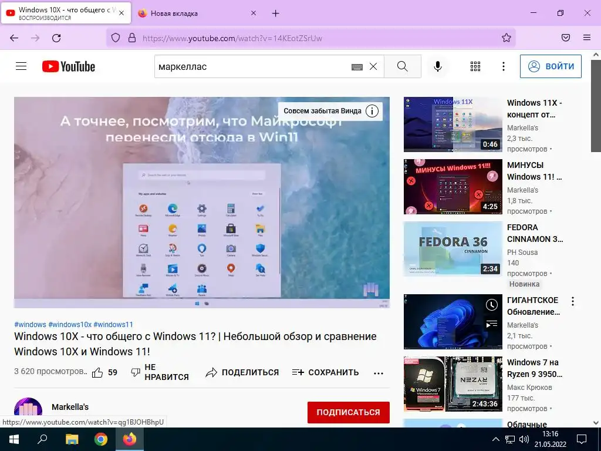The width and height of the screenshot is (601, 451).
Task: Open FEDORA 36 Cinnamon video thumbnail
Action: click(453, 249)
